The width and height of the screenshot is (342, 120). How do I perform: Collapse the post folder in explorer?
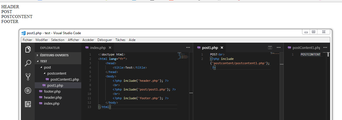click(x=58, y=67)
